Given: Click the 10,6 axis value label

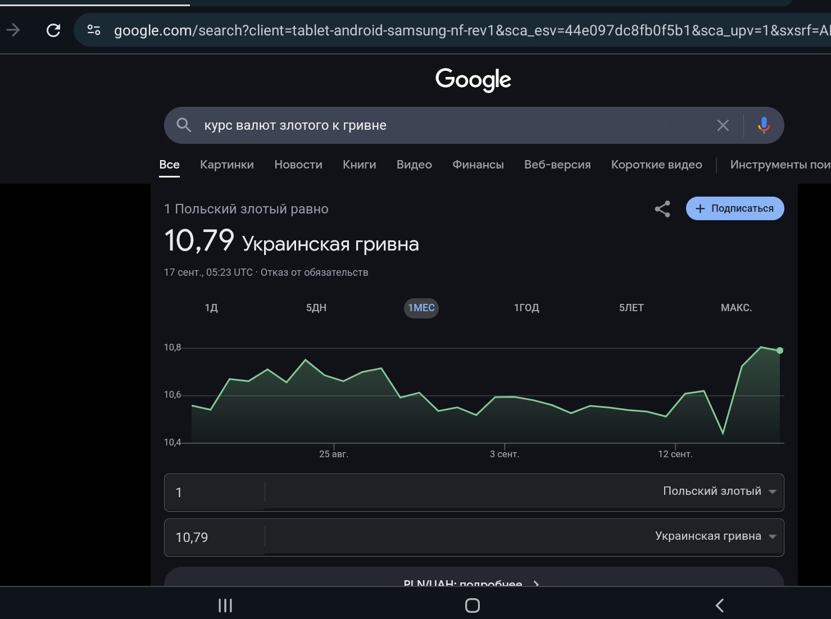Looking at the screenshot, I should (x=172, y=395).
